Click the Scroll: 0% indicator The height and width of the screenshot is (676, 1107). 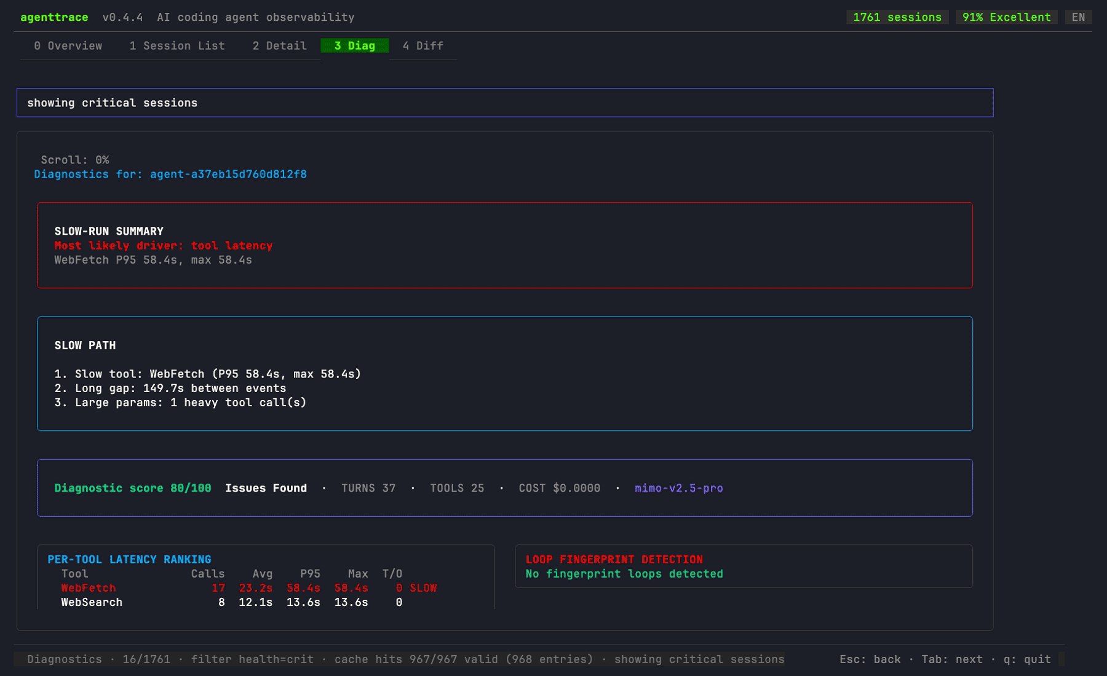click(75, 160)
